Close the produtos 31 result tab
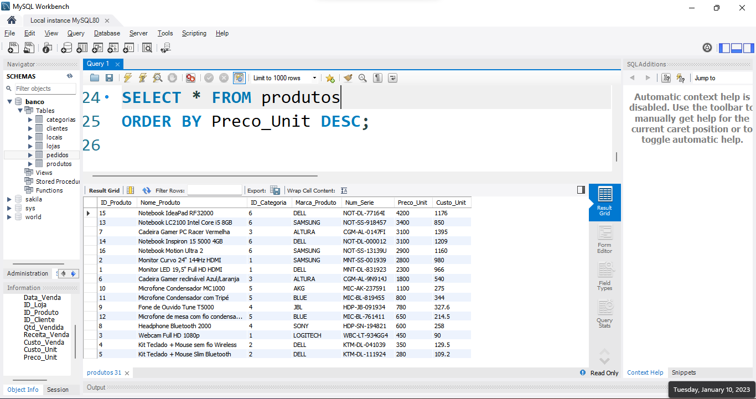 127,373
